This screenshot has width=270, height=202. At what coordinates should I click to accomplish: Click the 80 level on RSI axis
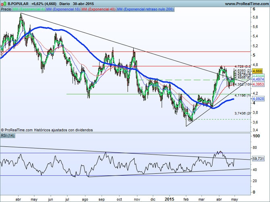point(255,147)
